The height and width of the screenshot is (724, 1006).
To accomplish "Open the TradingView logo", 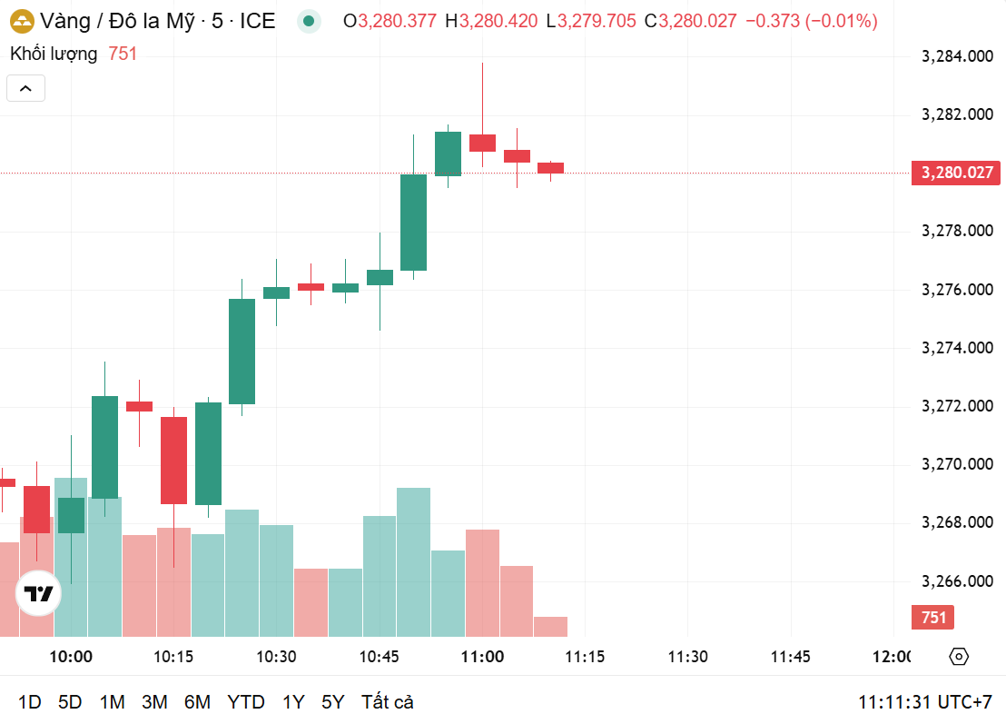I will coord(39,594).
